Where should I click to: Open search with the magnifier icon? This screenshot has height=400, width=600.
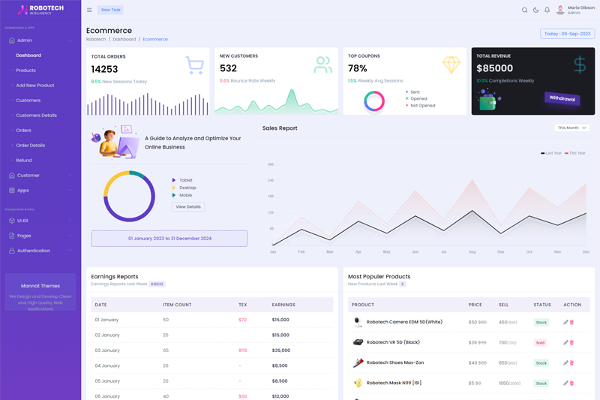(x=524, y=10)
